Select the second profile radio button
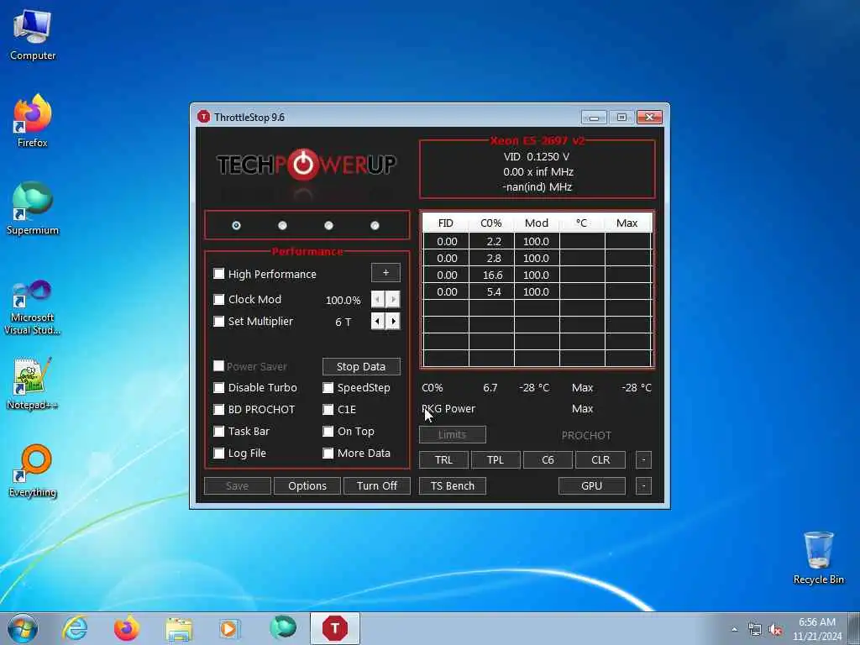 click(282, 225)
